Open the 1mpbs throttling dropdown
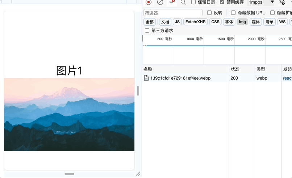Image resolution: width=292 pixels, height=178 pixels. tap(261, 3)
